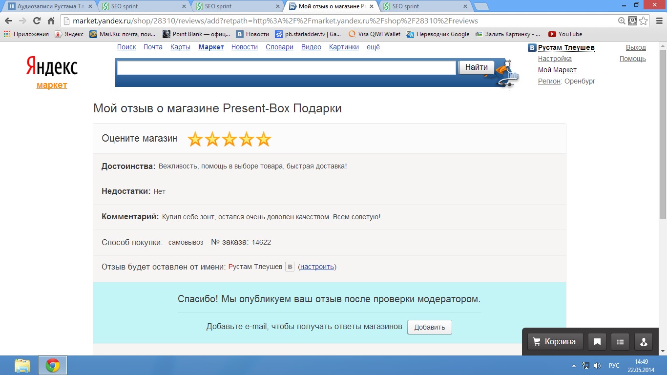Change the Регион setting link
Screen dimensions: 667x375
click(x=549, y=81)
